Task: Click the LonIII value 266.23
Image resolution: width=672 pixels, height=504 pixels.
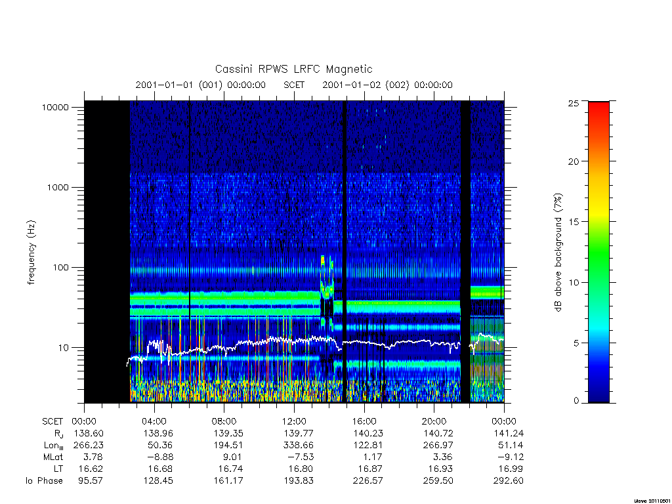Action: [89, 446]
